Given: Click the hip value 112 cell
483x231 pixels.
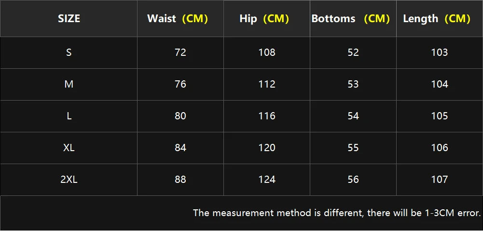Looking at the screenshot, I should pyautogui.click(x=267, y=84).
